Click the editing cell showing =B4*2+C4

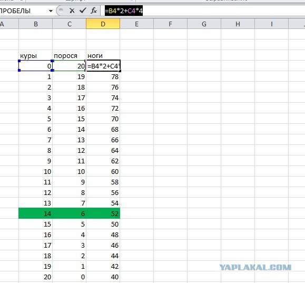[103, 66]
